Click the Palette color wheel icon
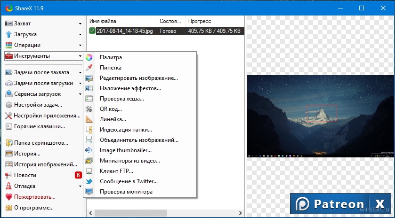The height and width of the screenshot is (218, 395). click(89, 57)
